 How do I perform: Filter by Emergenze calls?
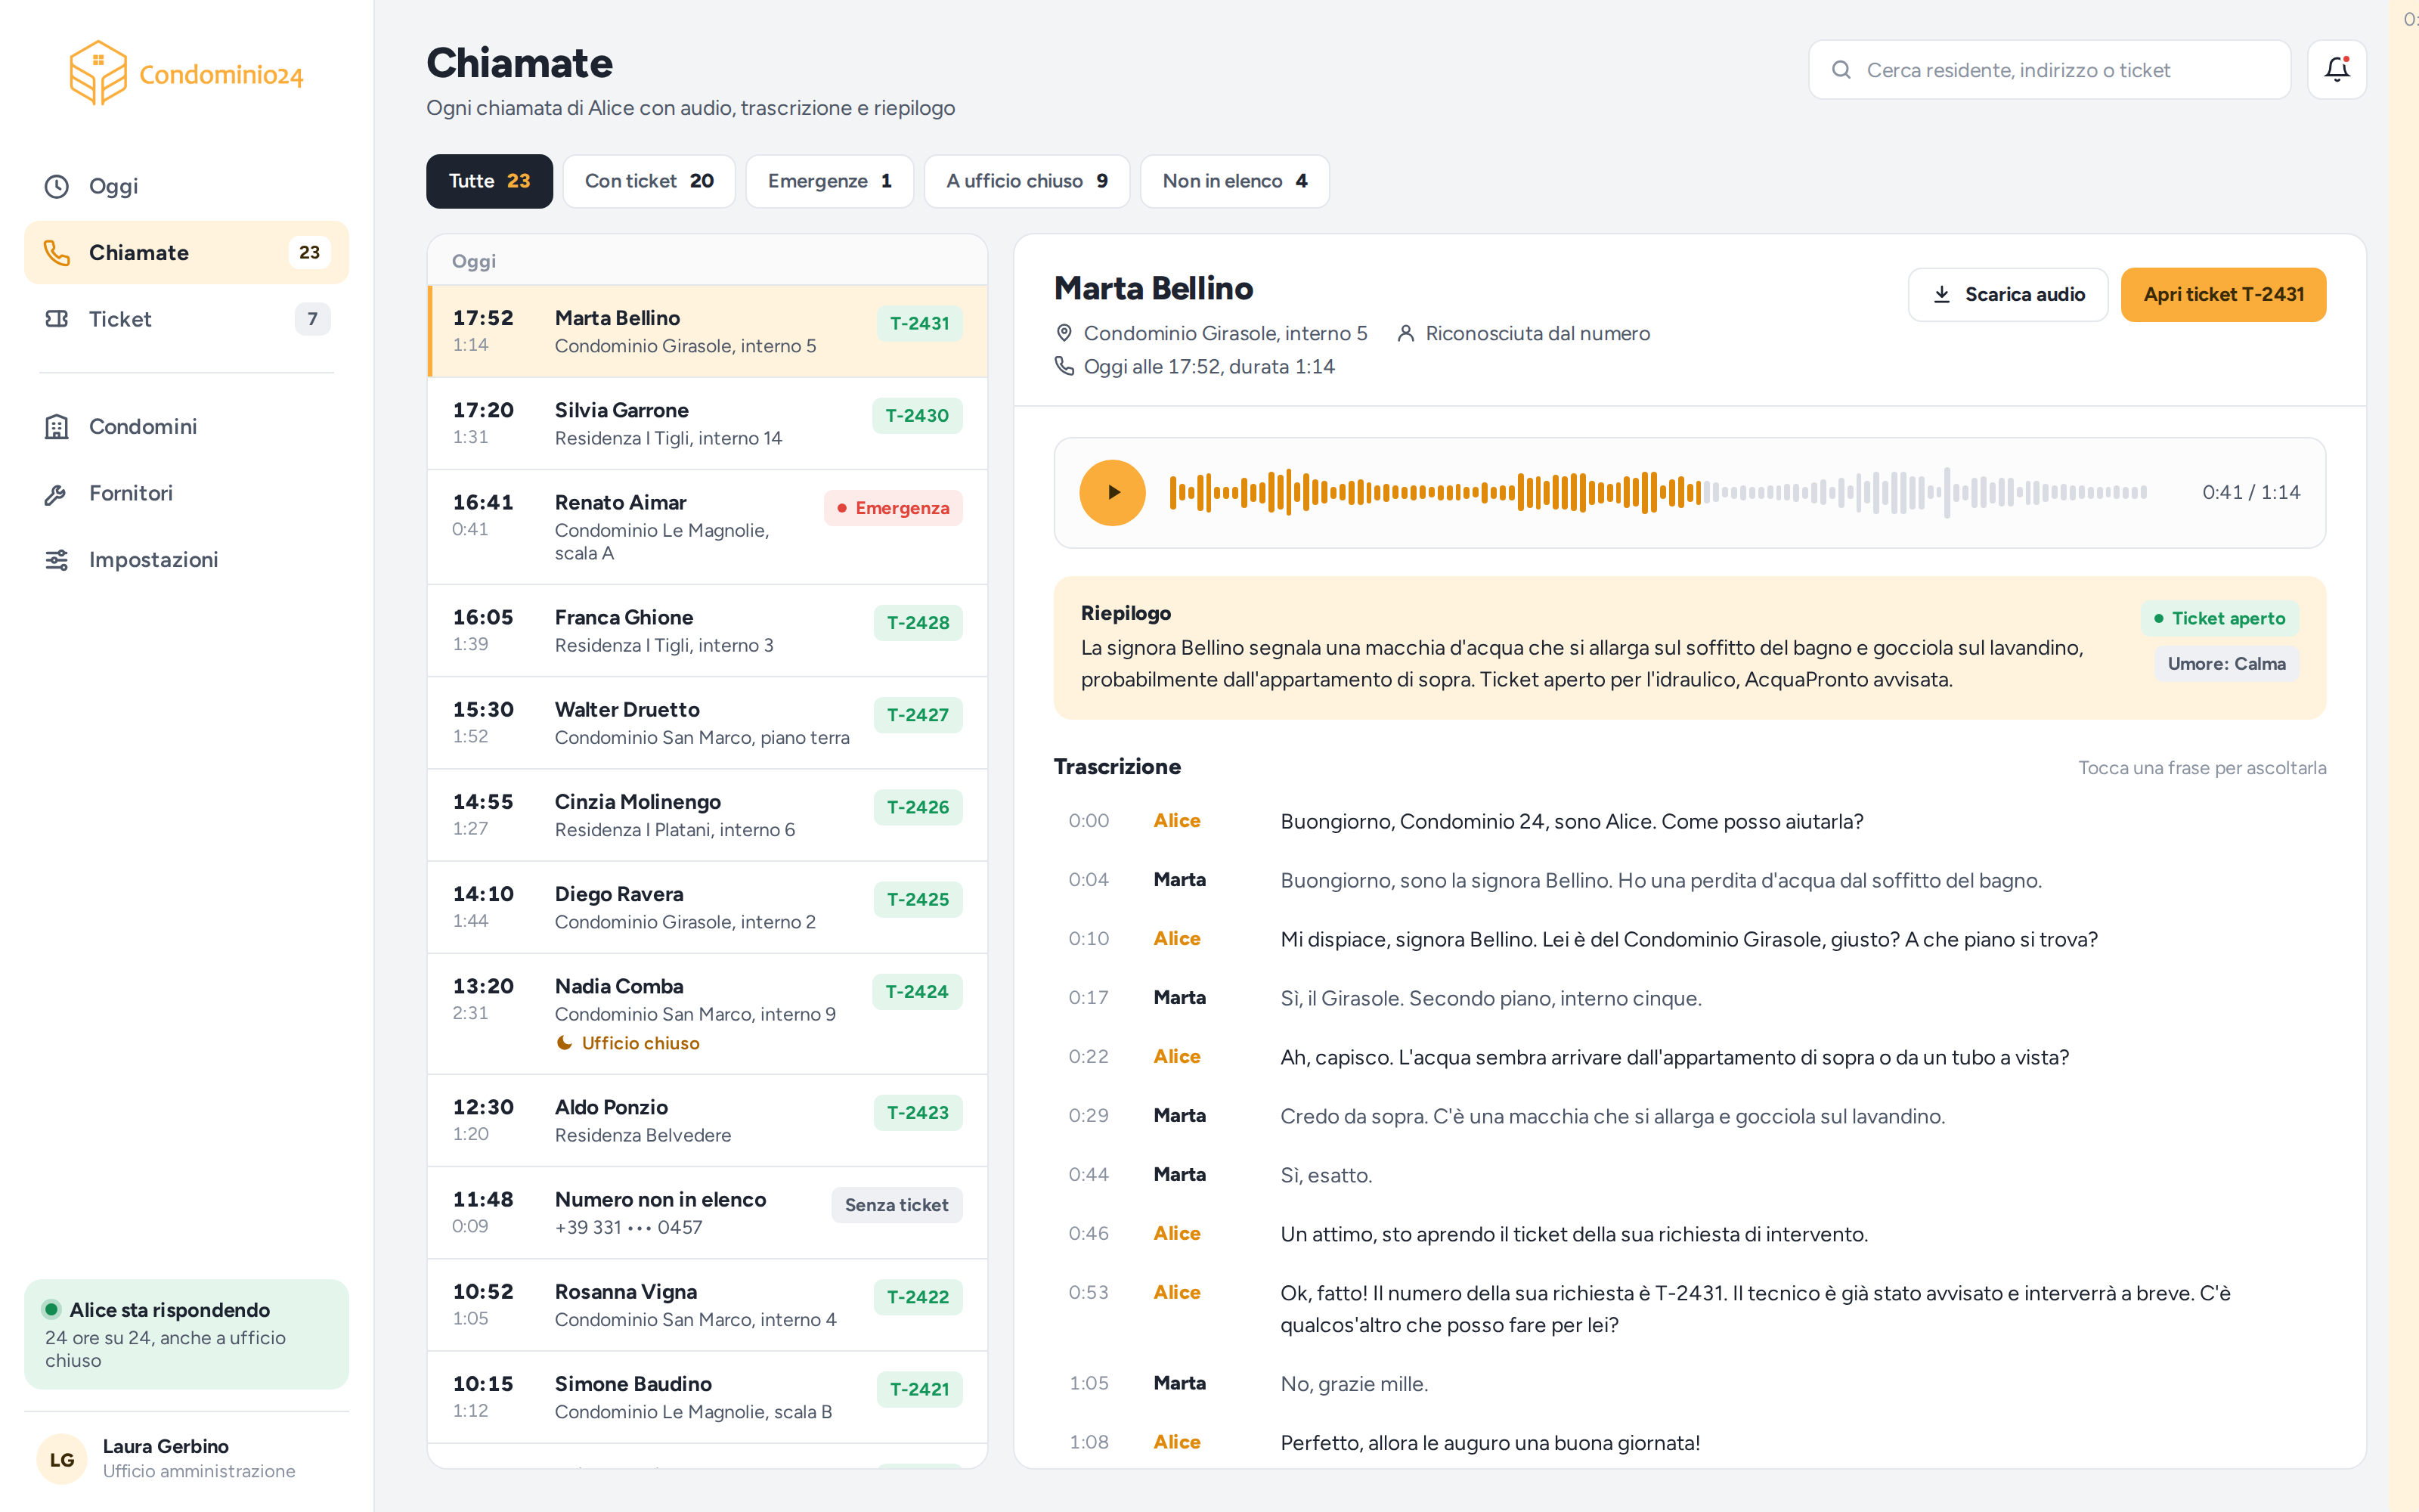(x=830, y=181)
